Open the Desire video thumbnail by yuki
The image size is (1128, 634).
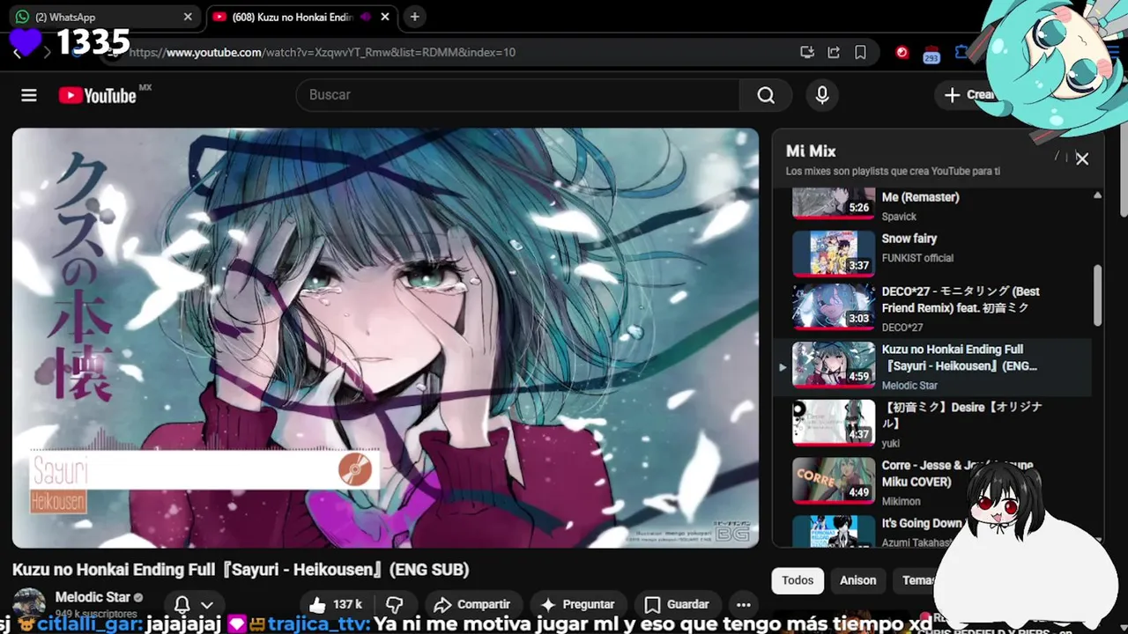(833, 423)
